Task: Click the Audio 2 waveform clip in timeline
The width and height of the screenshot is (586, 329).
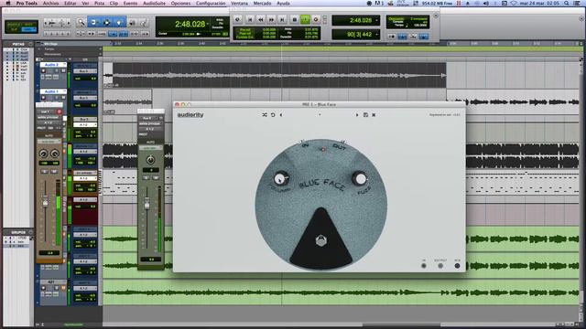Action: click(279, 75)
